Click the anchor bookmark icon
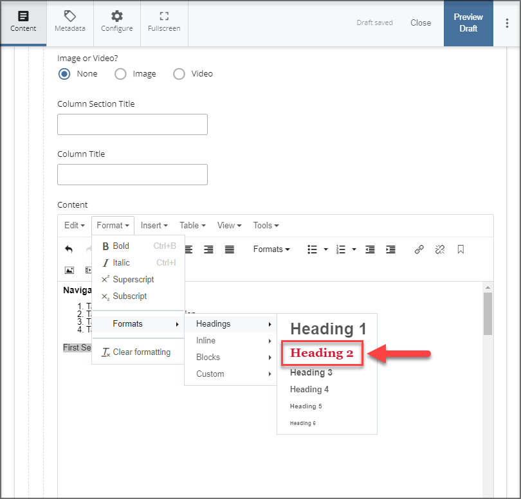521x499 pixels. 461,249
